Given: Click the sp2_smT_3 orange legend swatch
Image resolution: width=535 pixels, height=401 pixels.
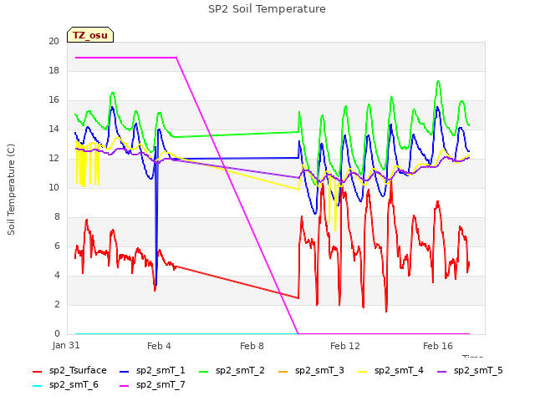Looking at the screenshot, I should pos(283,371).
